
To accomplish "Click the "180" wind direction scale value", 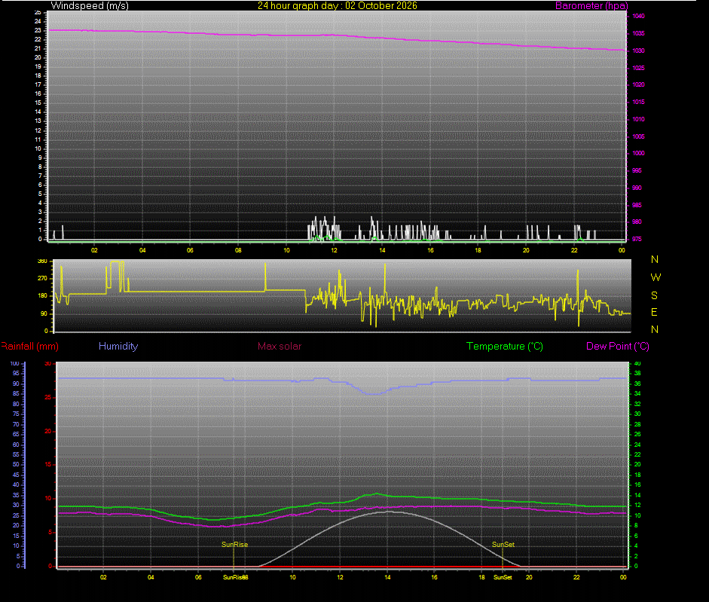I will click(42, 296).
